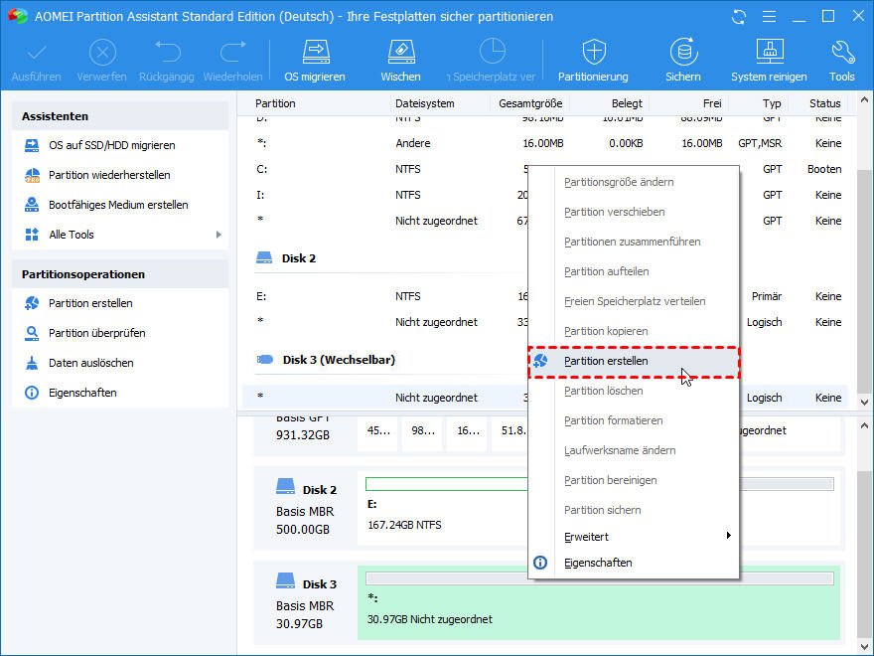Sort by the Gesamtgröße column header
The width and height of the screenshot is (874, 656).
coord(530,103)
